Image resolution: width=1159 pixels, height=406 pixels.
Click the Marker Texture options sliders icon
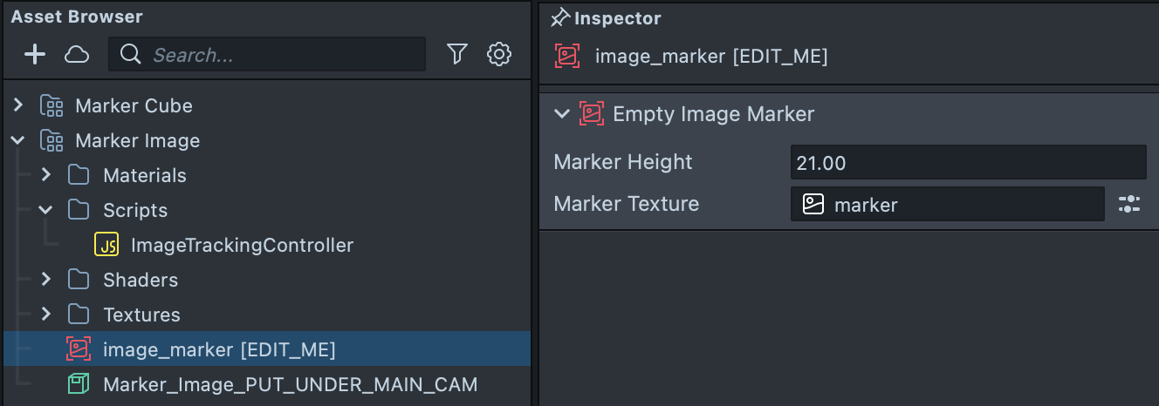coord(1129,205)
